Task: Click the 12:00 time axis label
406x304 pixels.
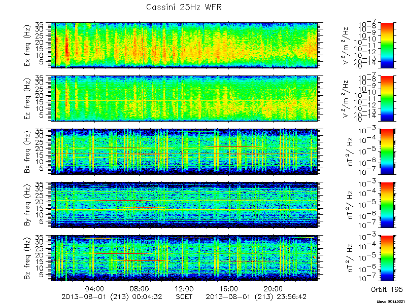Action: click(x=184, y=288)
